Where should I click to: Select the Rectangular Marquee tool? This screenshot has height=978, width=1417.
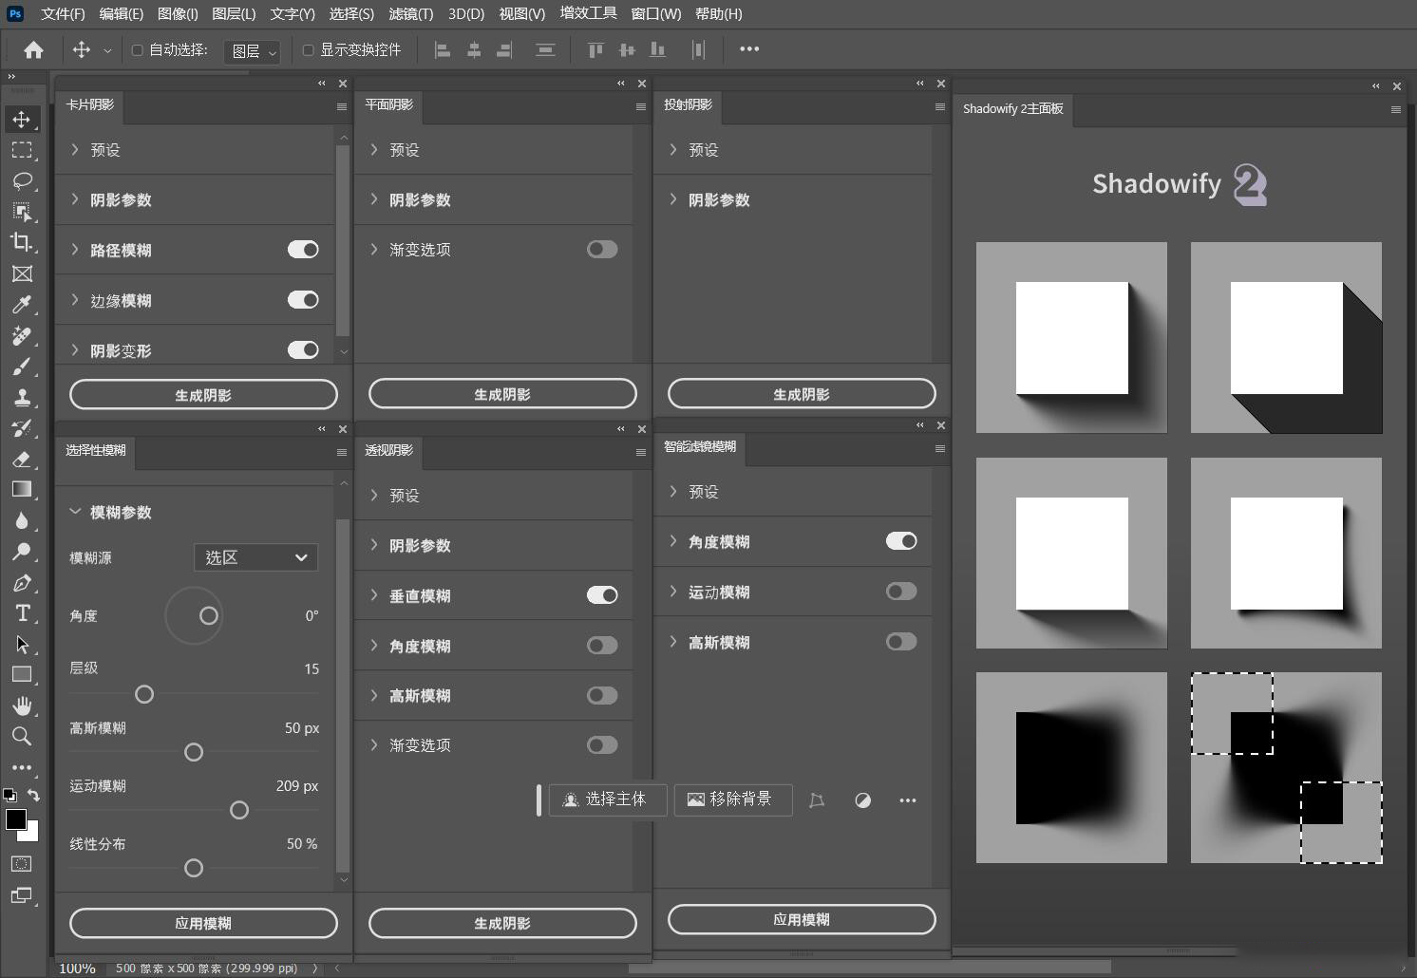pos(23,149)
